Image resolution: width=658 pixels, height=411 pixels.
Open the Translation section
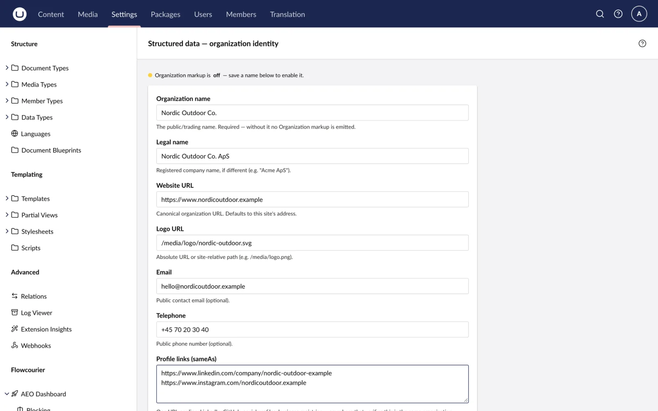[x=287, y=14]
